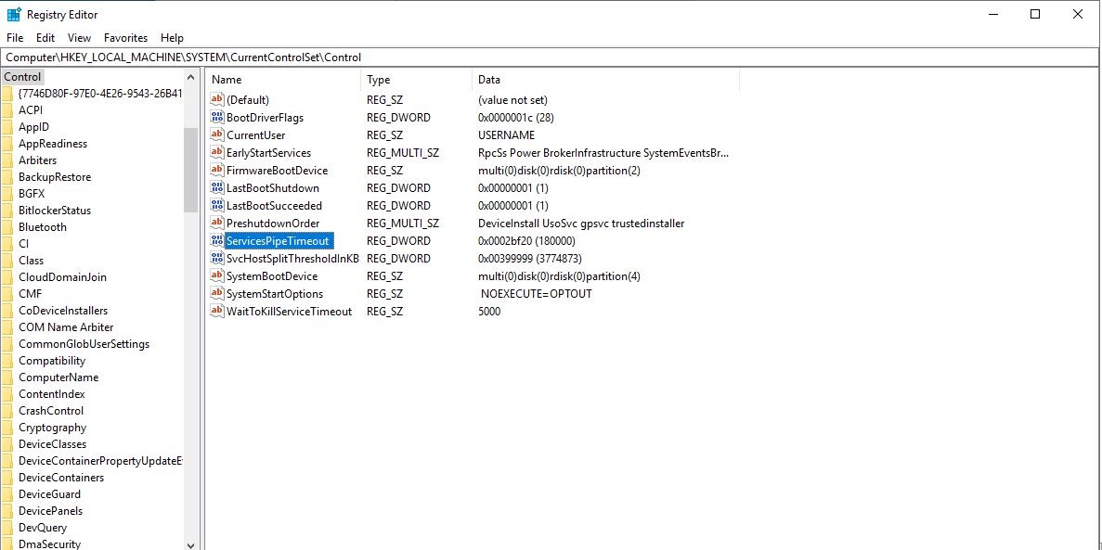Click the string icon next to WaitToKillServiceTimeout
This screenshot has height=550, width=1102.
(217, 311)
